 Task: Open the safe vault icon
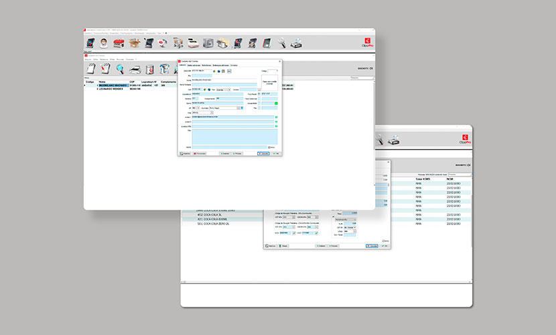click(x=208, y=43)
